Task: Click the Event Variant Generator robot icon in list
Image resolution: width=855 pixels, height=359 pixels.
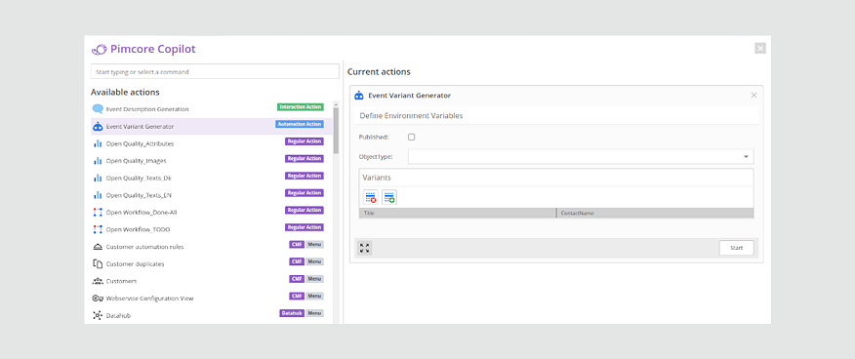Action: click(98, 127)
